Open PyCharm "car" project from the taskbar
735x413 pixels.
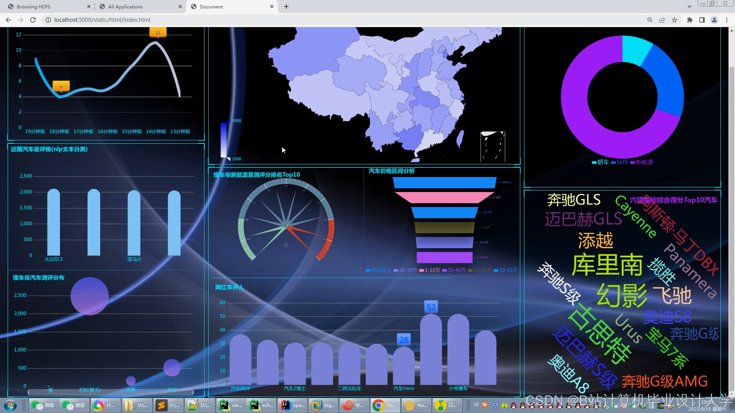[231, 406]
